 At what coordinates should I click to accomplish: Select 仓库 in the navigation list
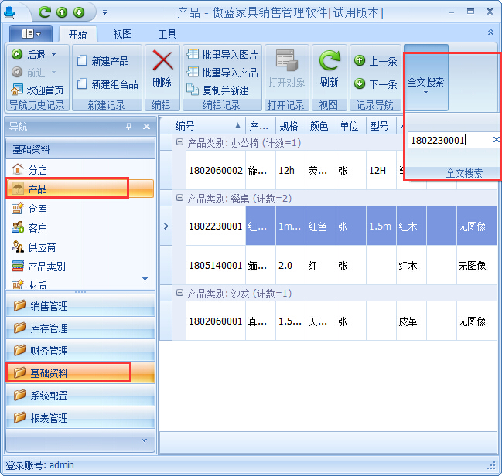click(80, 209)
